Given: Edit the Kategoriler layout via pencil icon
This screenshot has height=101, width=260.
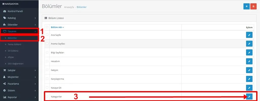Looking at the screenshot, I should [249, 96].
